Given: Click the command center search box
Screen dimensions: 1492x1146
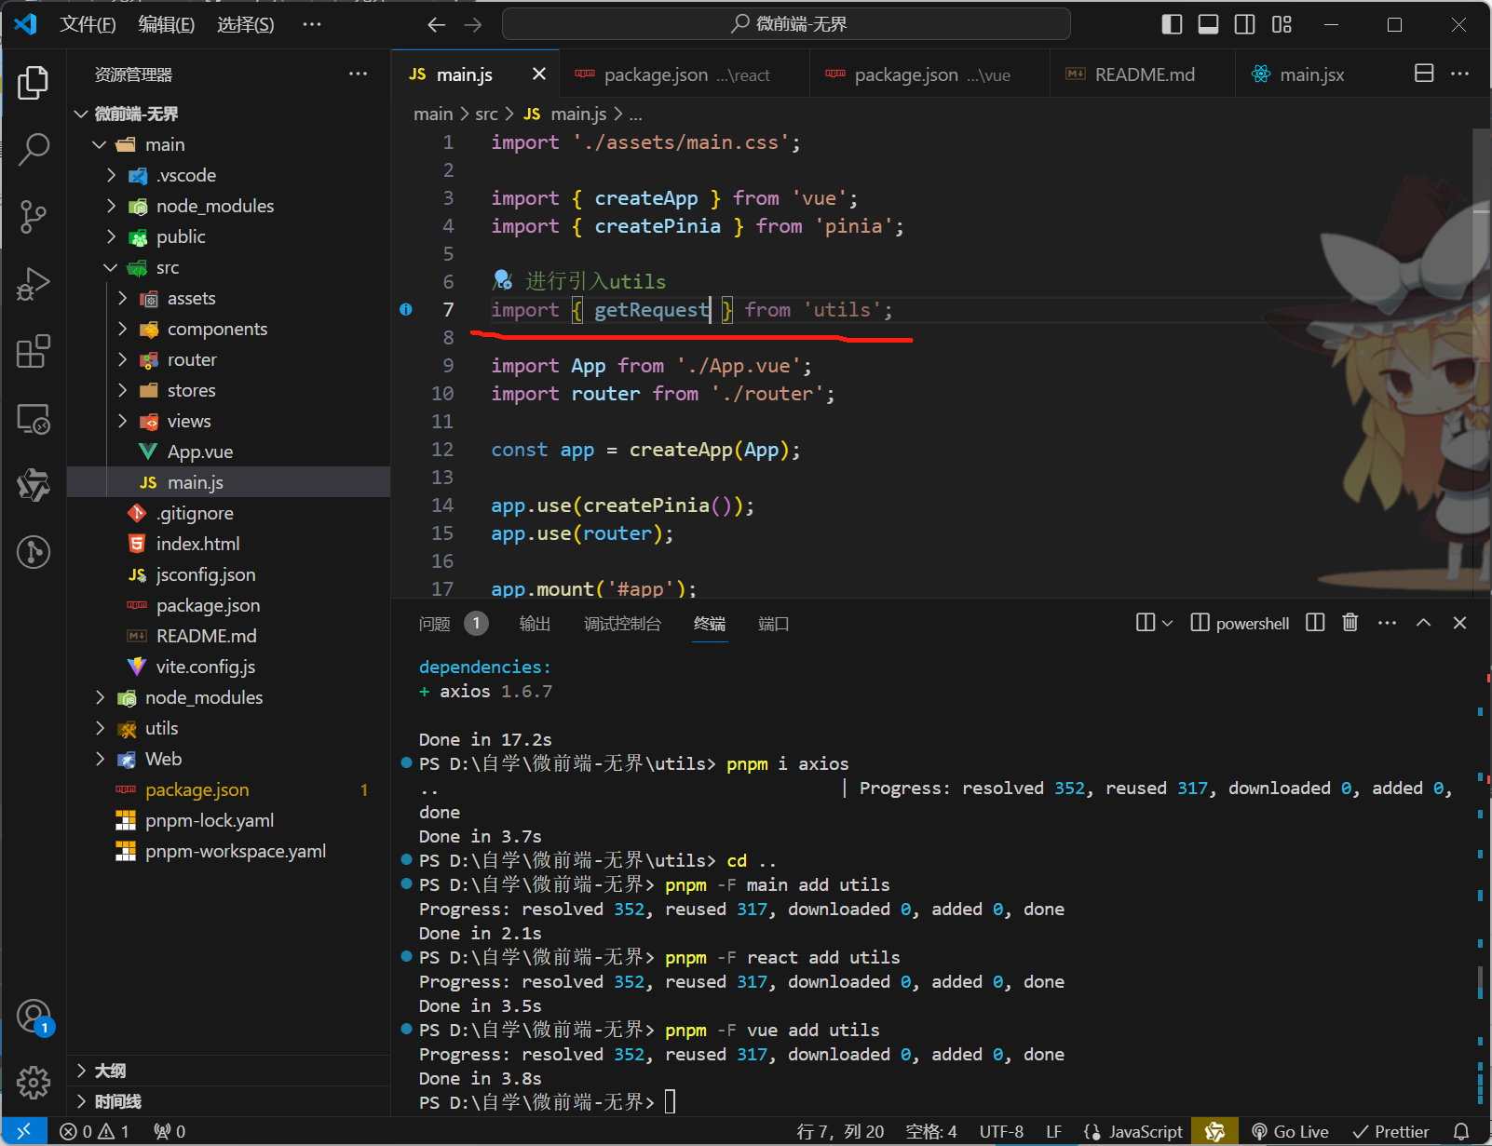Looking at the screenshot, I should 786,24.
